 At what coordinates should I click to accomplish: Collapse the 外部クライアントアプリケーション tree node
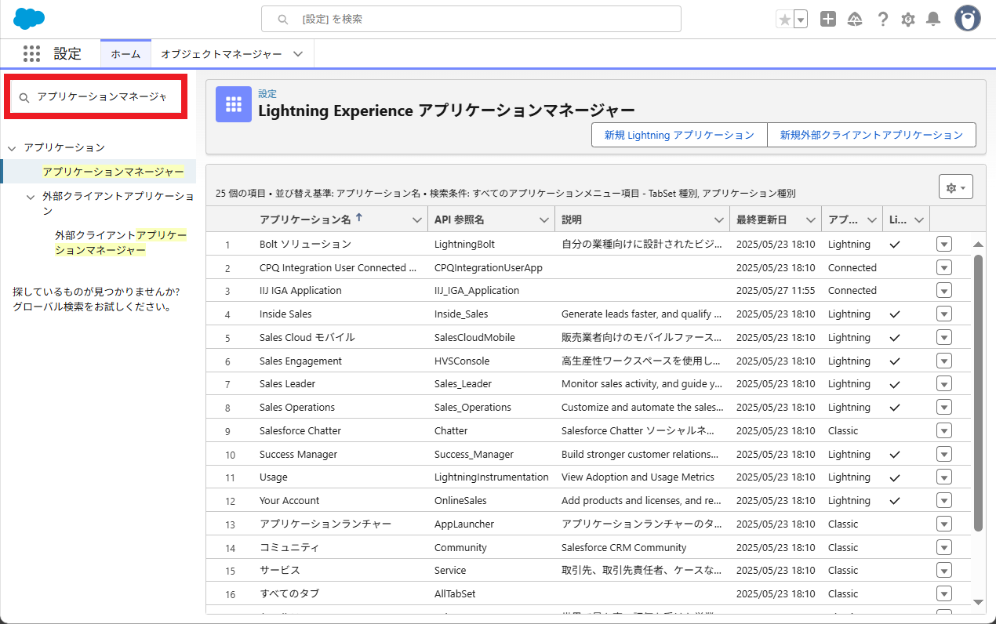[x=31, y=197]
